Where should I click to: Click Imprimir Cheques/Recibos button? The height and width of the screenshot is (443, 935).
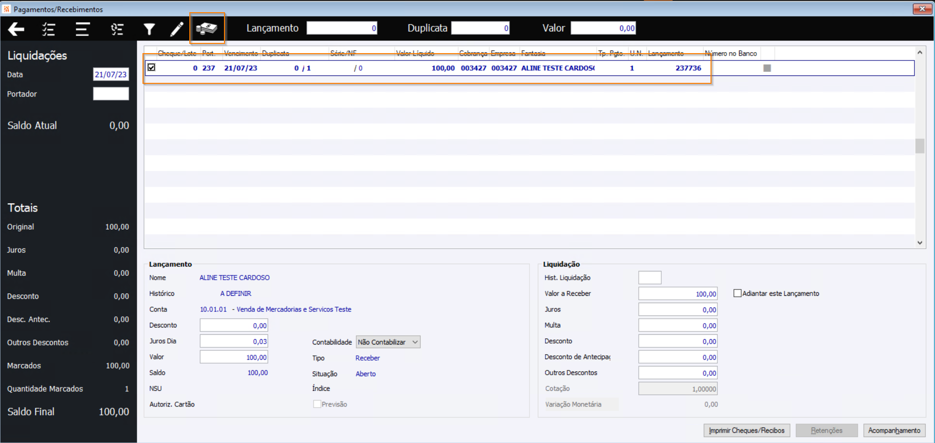[x=747, y=430]
